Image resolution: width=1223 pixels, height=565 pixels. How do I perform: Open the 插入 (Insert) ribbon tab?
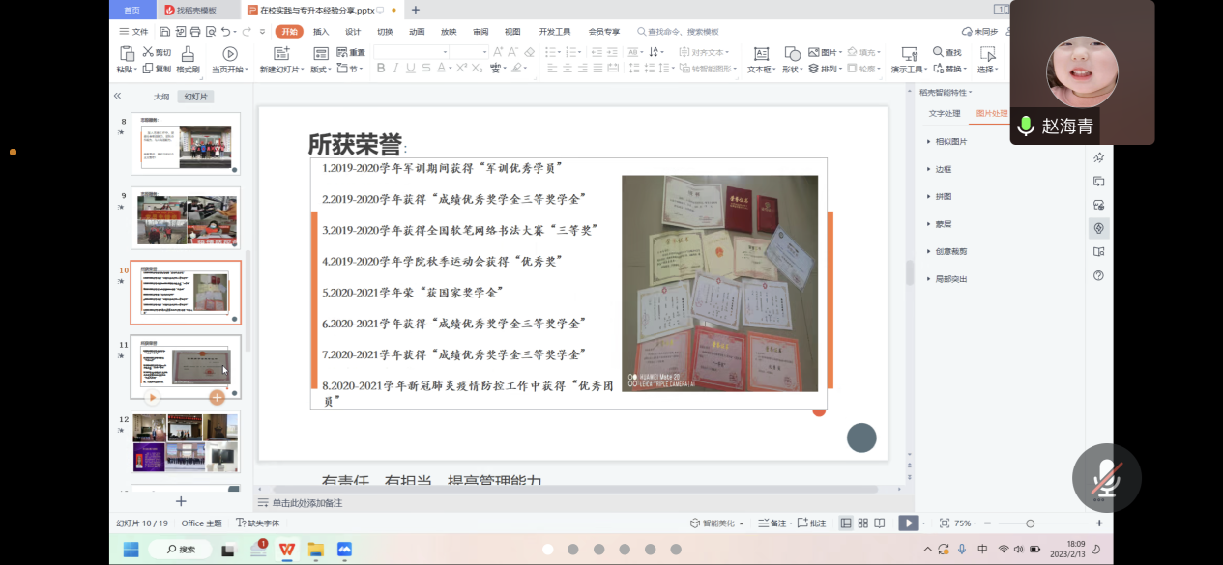pyautogui.click(x=321, y=32)
